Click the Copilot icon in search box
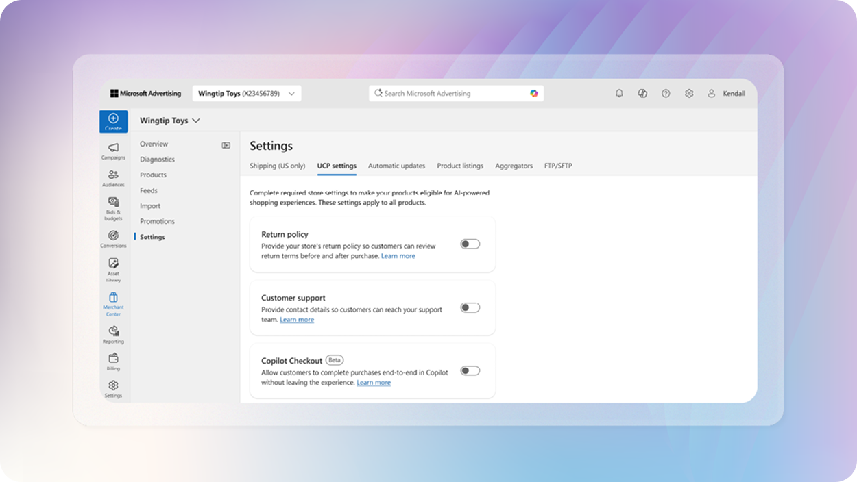This screenshot has height=482, width=857. pos(534,93)
